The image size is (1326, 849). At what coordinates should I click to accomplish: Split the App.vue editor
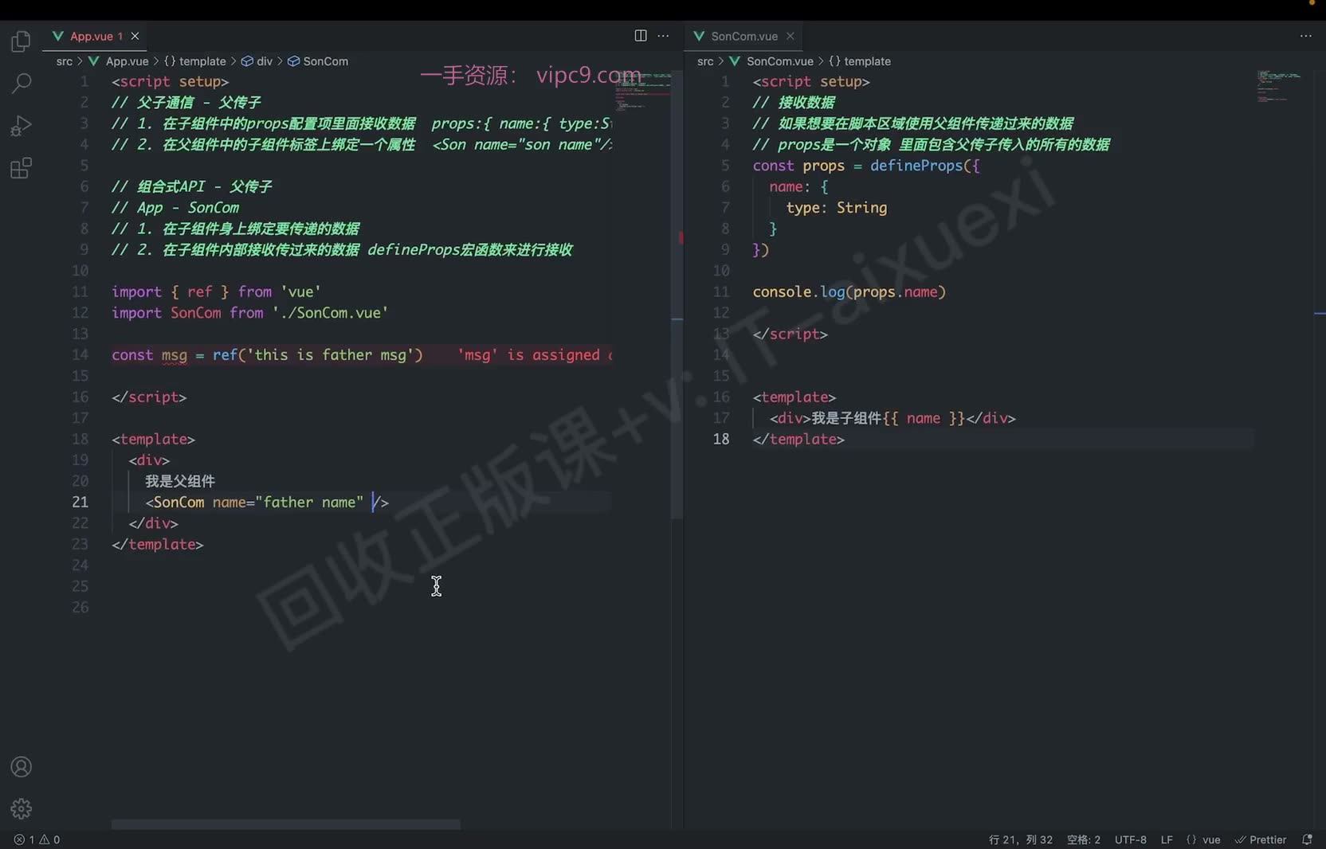point(641,36)
